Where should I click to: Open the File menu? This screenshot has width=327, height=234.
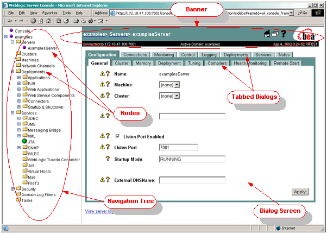tap(11, 13)
